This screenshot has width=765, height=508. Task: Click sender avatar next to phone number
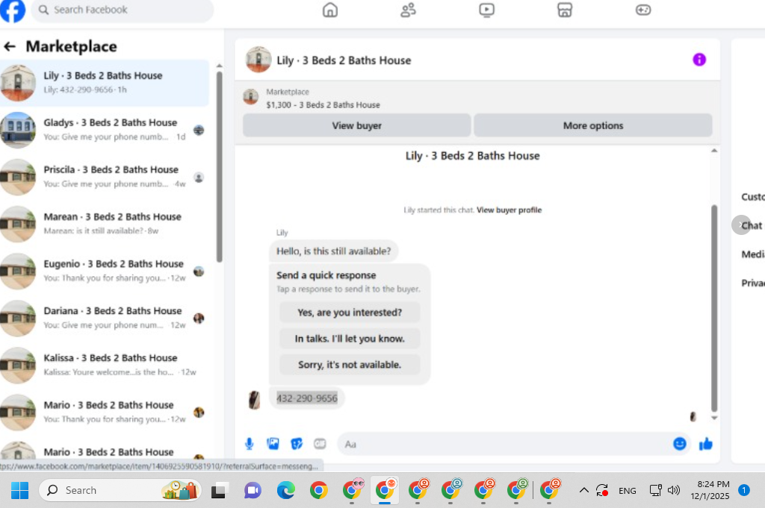254,400
